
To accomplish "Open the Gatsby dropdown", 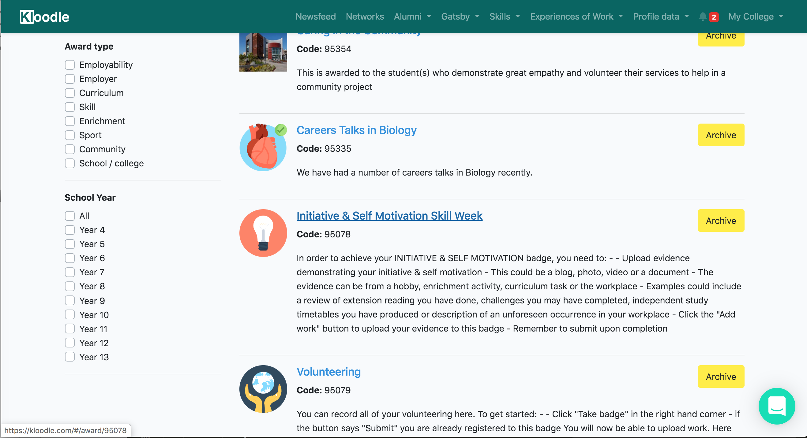I will coord(460,16).
